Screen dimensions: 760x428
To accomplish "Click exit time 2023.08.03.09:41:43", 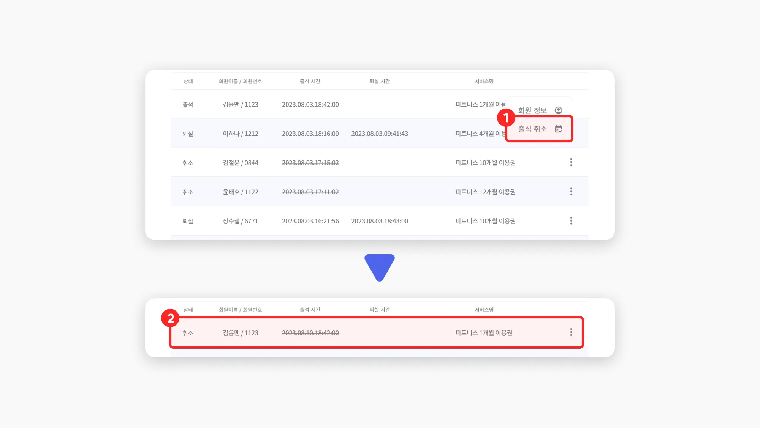I will (x=379, y=134).
